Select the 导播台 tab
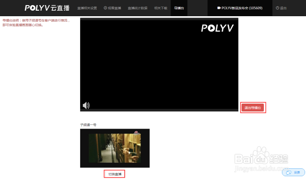The height and width of the screenshot is (179, 306). [179, 8]
